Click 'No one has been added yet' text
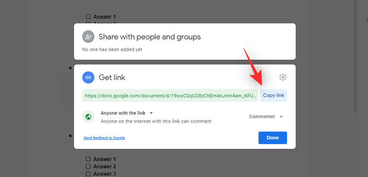The height and width of the screenshot is (177, 368). [x=112, y=49]
